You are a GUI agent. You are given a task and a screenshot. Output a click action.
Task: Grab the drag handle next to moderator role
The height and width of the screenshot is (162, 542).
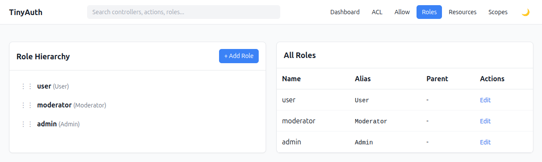(x=27, y=105)
